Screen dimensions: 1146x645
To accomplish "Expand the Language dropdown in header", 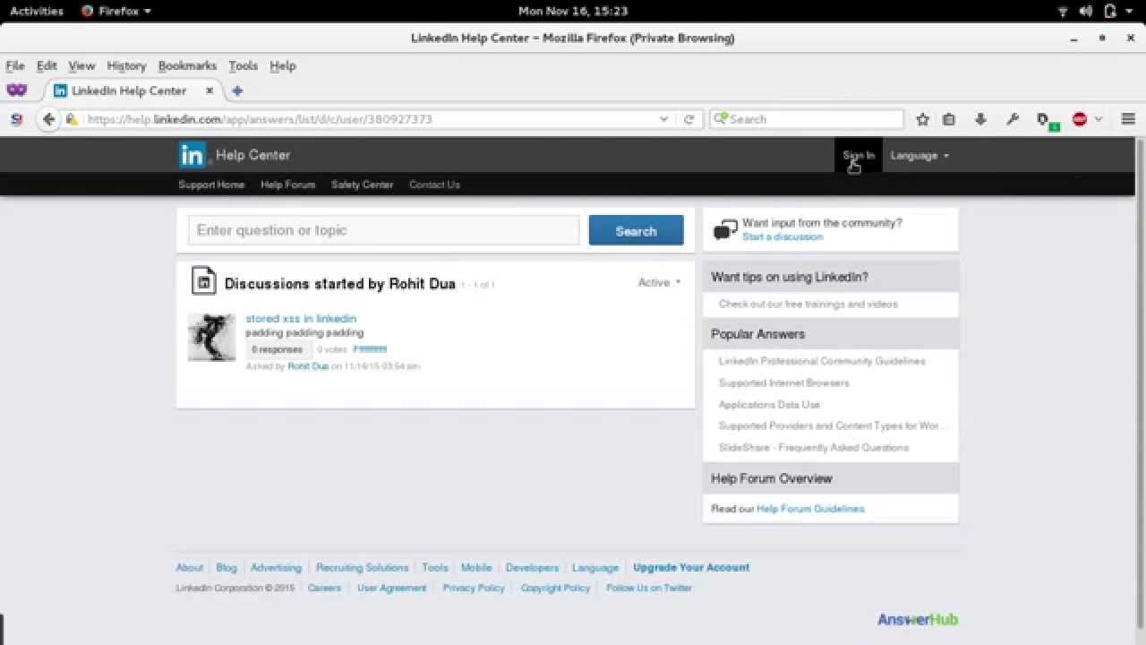I will click(919, 155).
